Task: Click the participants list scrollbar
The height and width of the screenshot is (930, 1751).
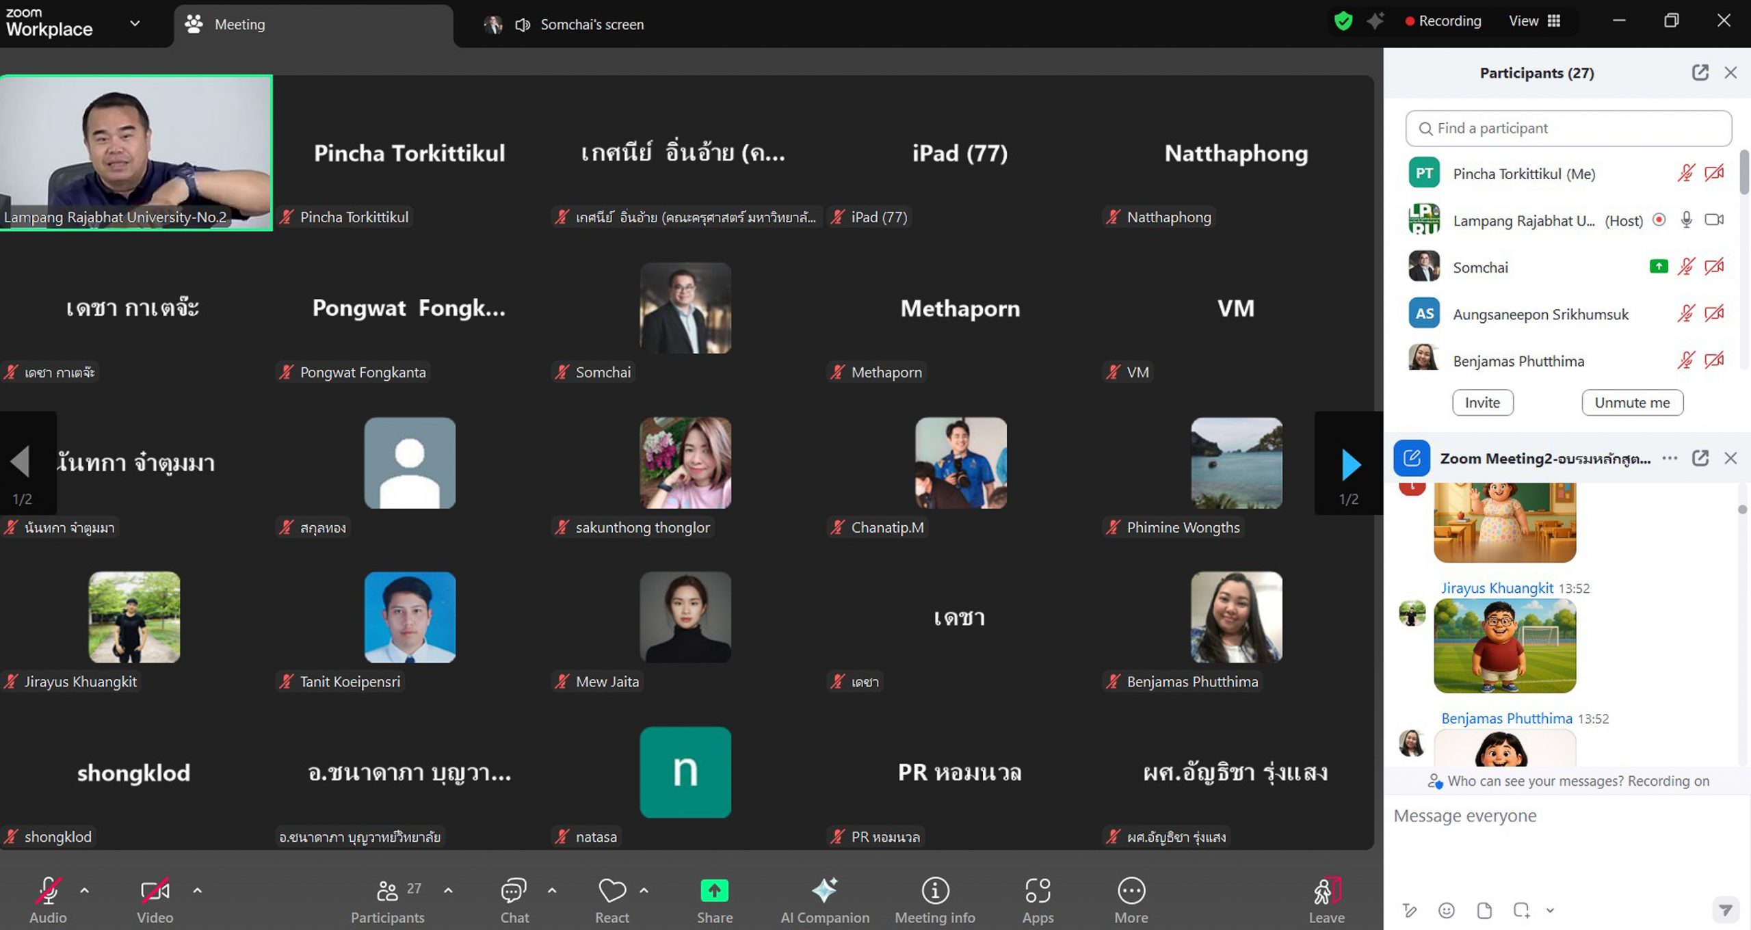Action: point(1744,171)
